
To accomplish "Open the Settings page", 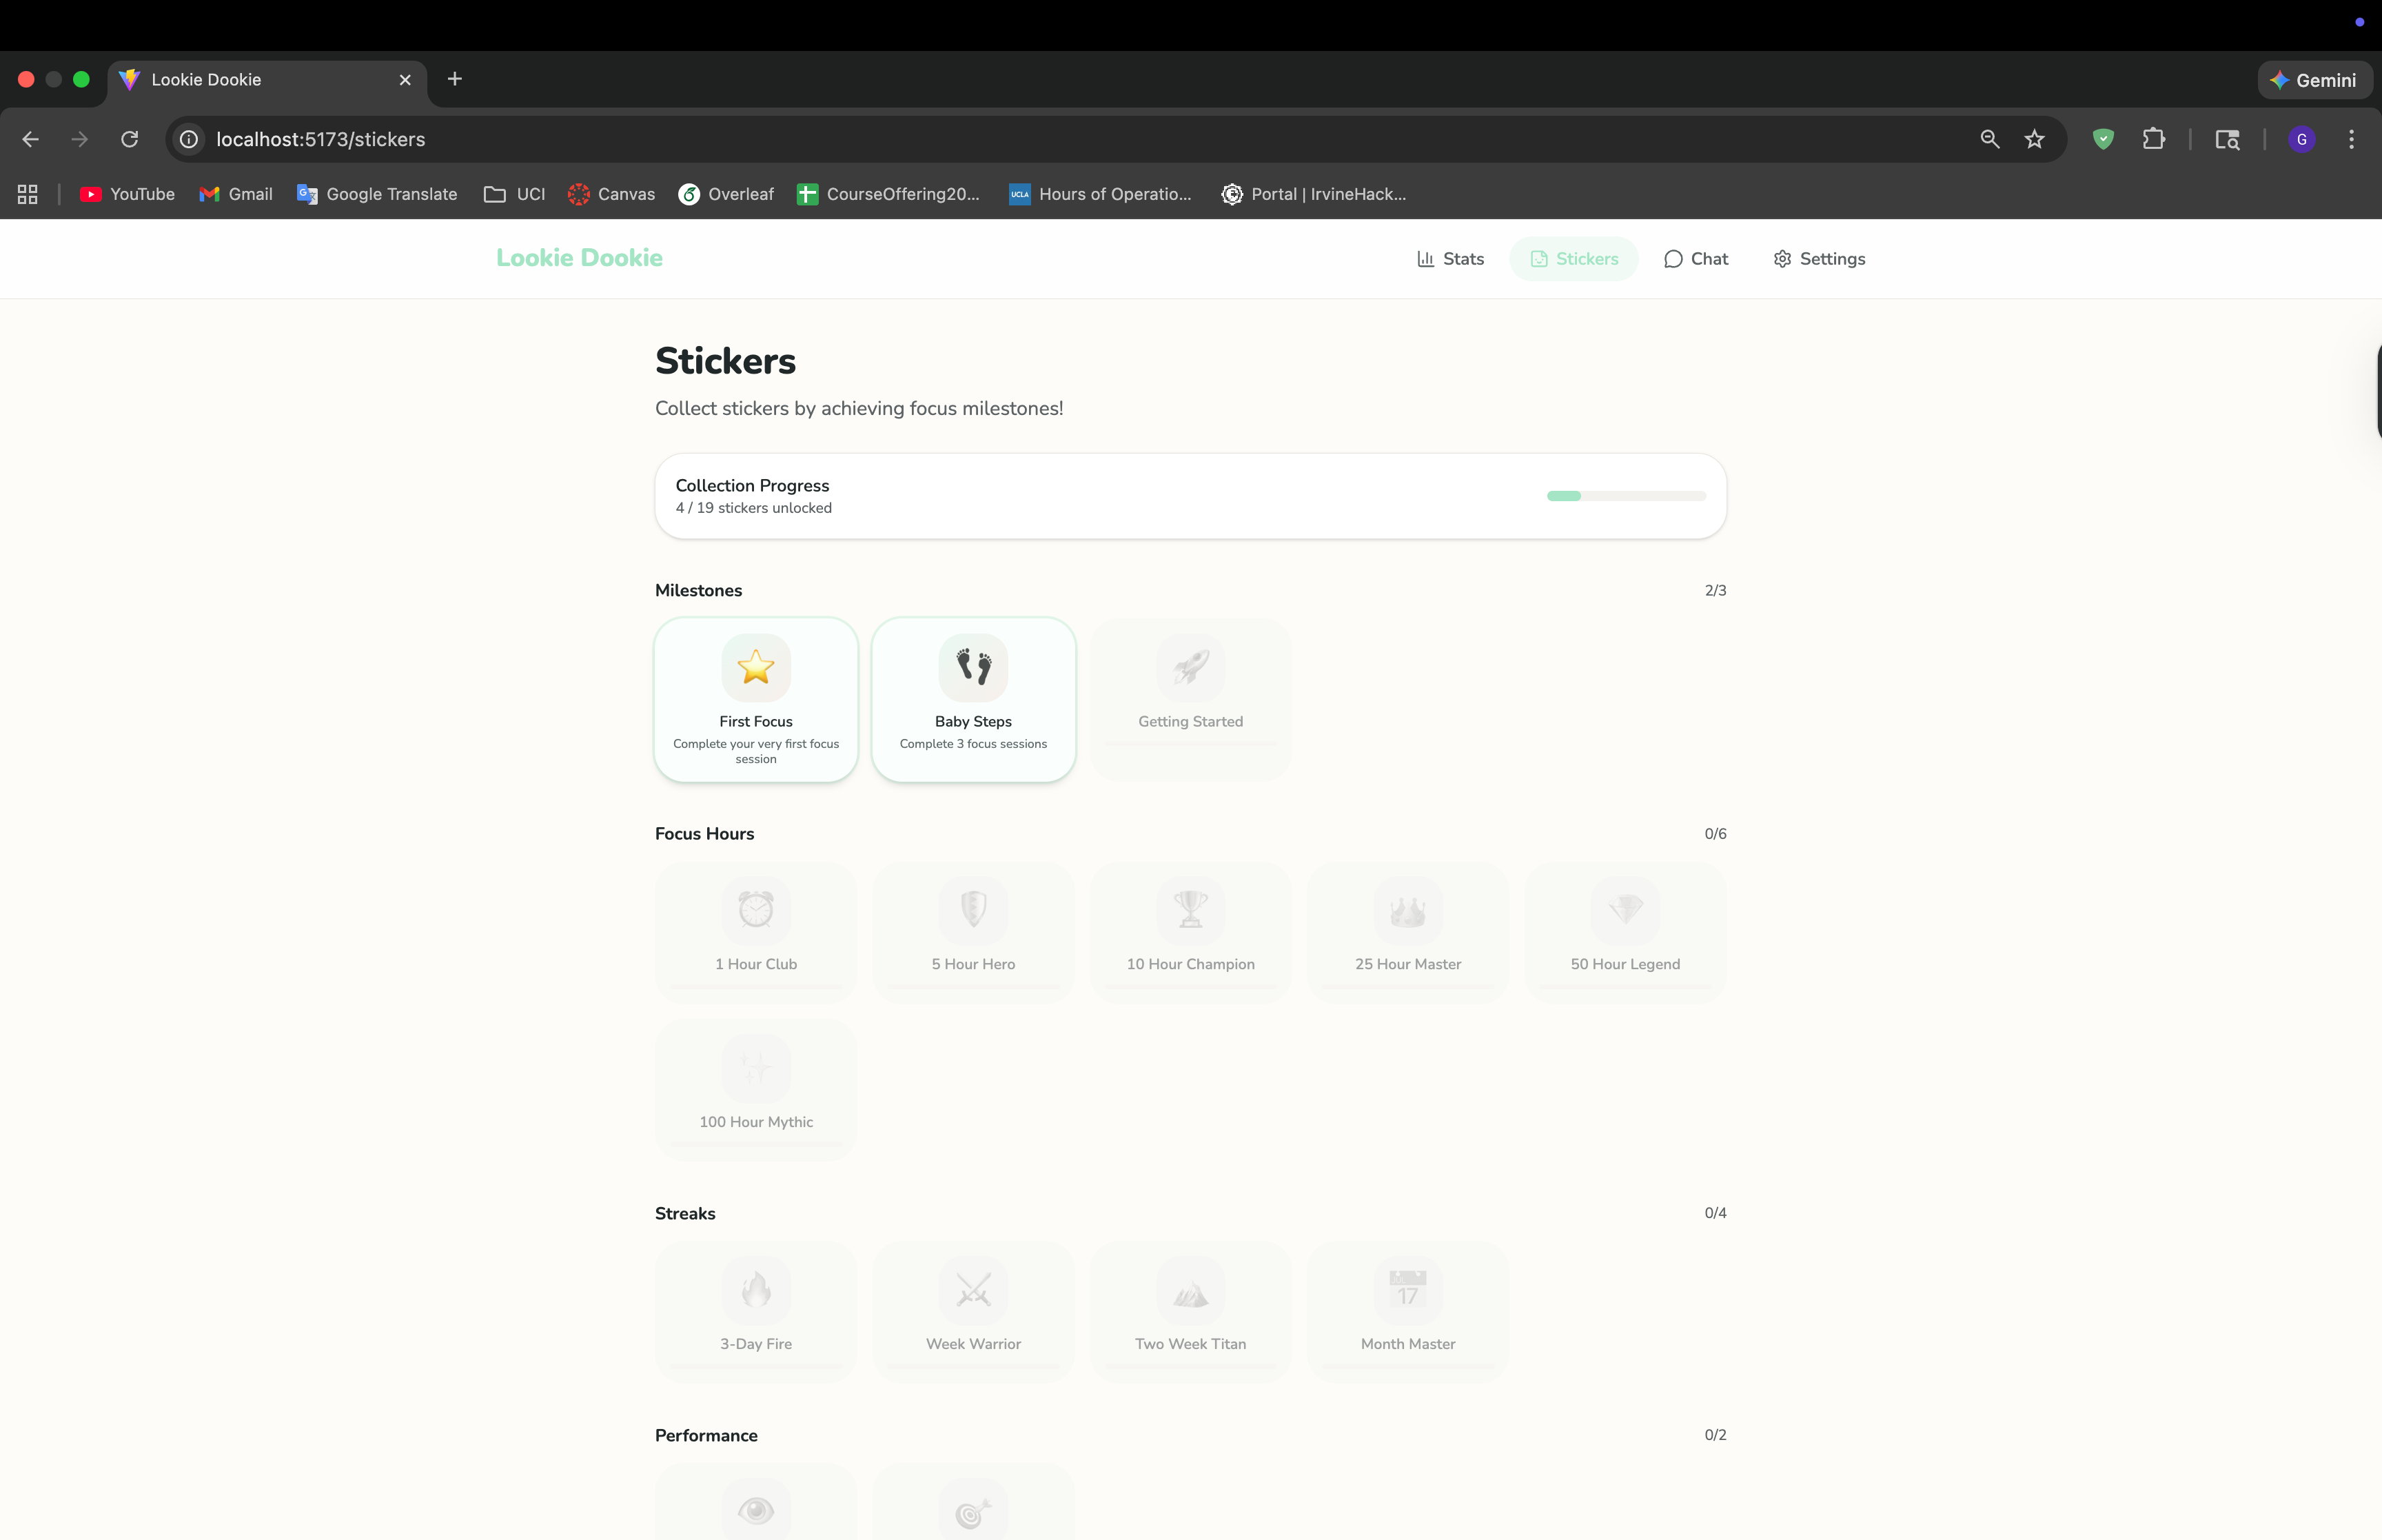I will pos(1818,259).
